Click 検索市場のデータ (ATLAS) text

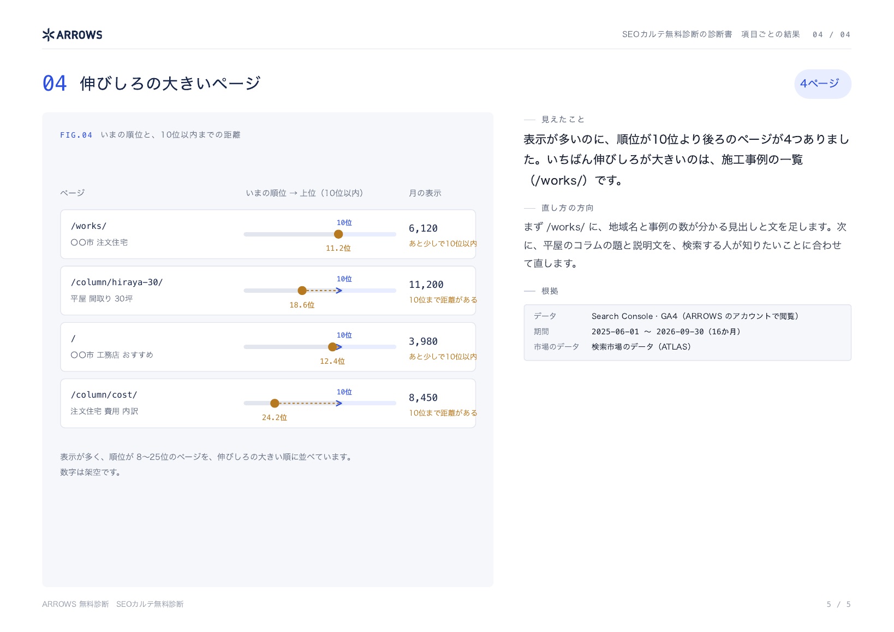(x=641, y=347)
